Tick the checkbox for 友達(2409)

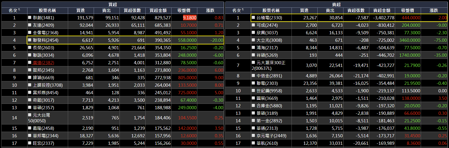point(30,25)
